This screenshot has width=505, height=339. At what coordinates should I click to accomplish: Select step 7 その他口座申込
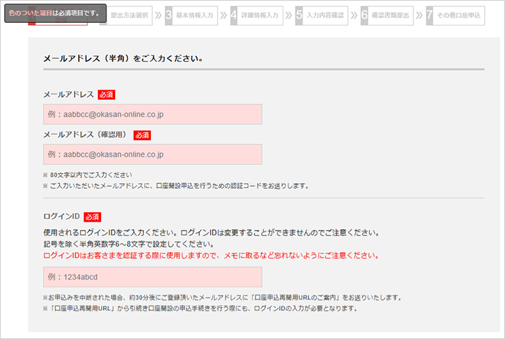click(455, 16)
